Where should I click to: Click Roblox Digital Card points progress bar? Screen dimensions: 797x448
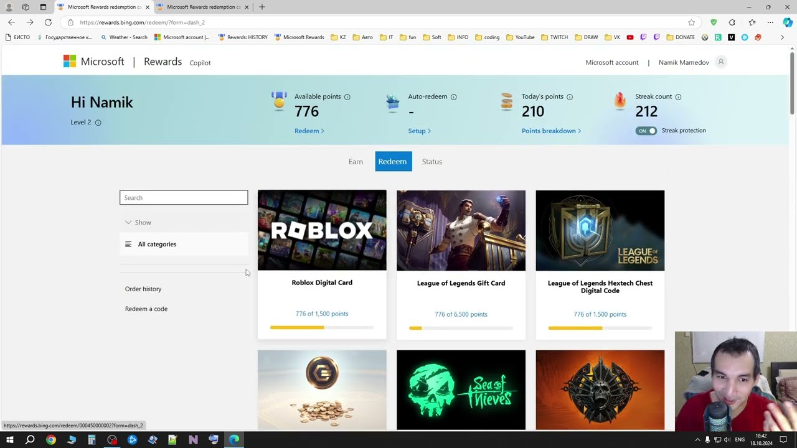coord(322,327)
